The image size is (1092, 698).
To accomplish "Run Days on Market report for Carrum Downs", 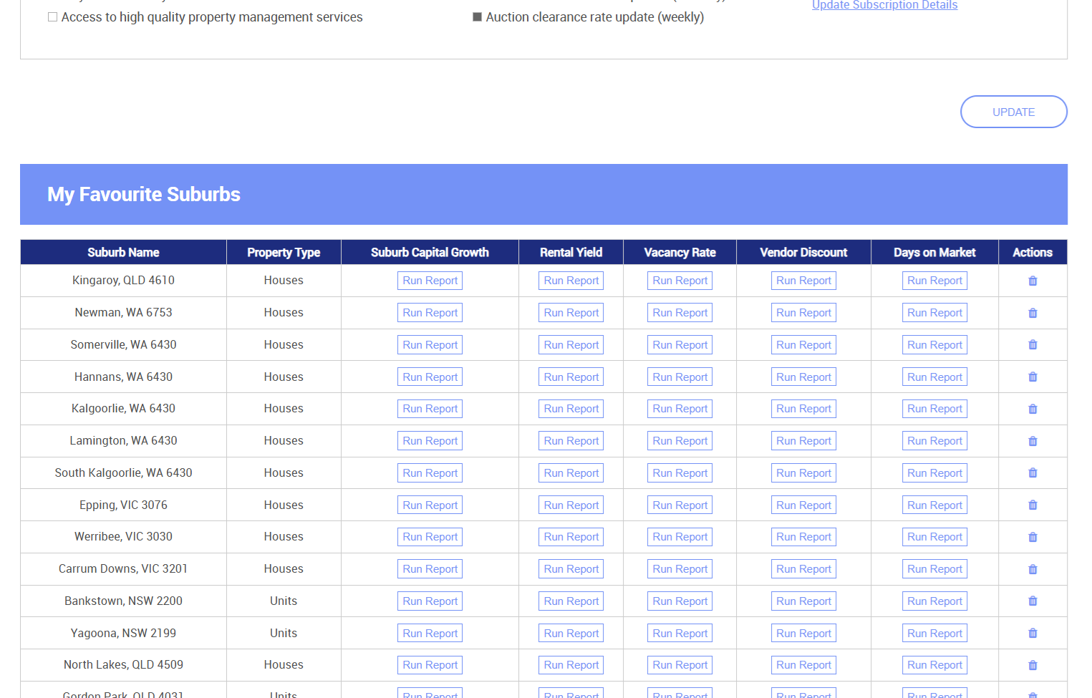I will (934, 569).
